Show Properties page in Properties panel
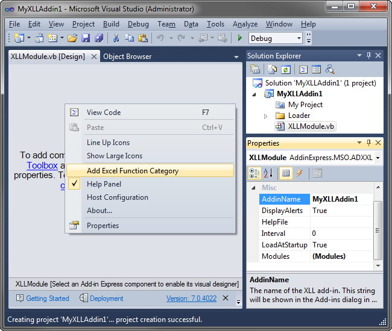 pos(286,173)
